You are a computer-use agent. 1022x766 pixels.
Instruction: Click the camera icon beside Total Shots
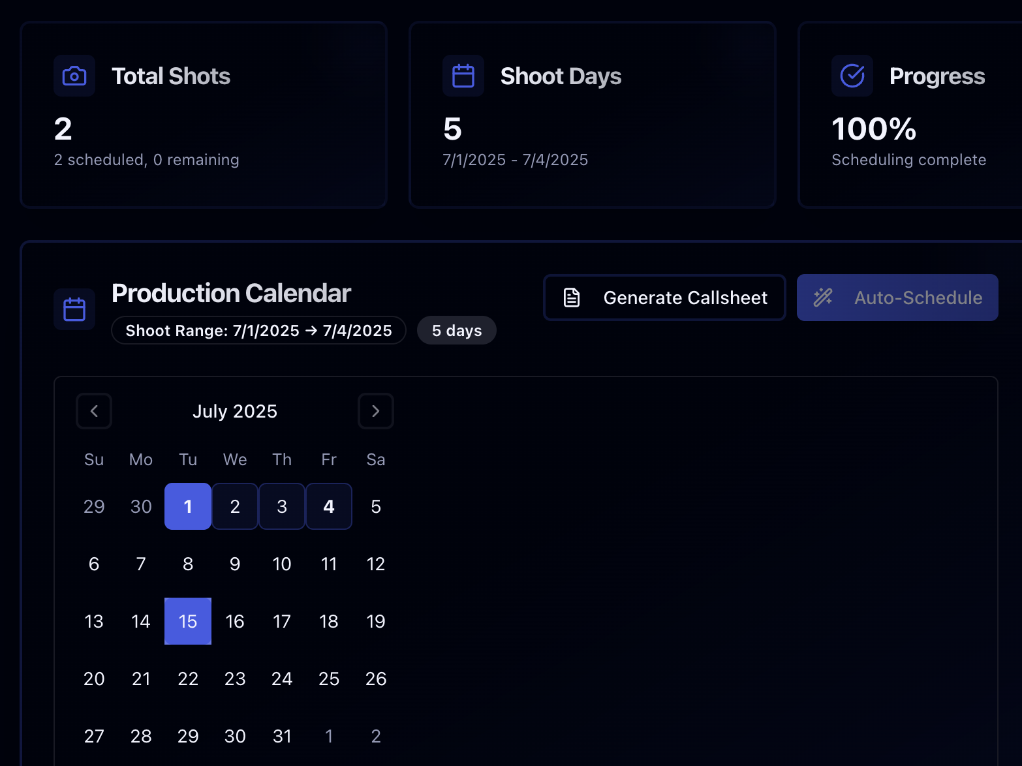click(x=74, y=76)
